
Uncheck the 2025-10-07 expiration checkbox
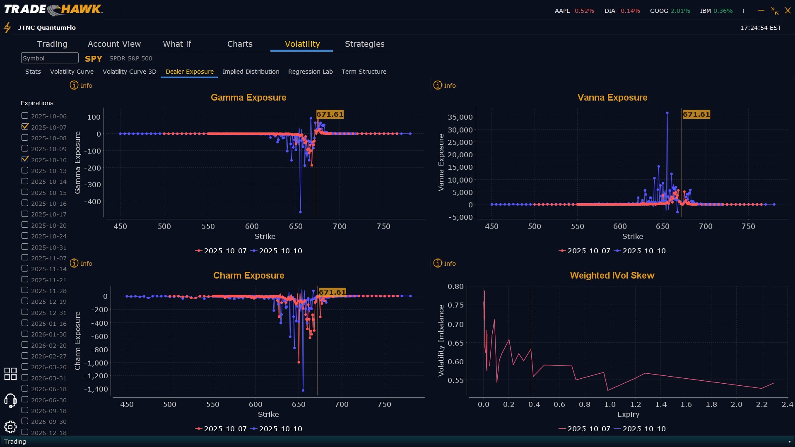tap(25, 127)
